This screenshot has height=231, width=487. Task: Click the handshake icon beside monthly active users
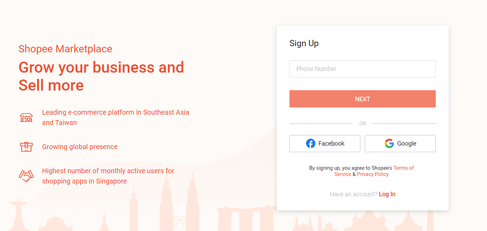26,176
